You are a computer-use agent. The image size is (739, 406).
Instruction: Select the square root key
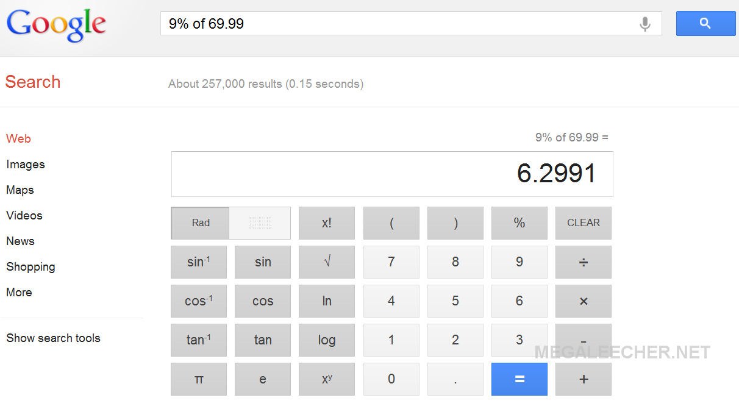click(326, 262)
